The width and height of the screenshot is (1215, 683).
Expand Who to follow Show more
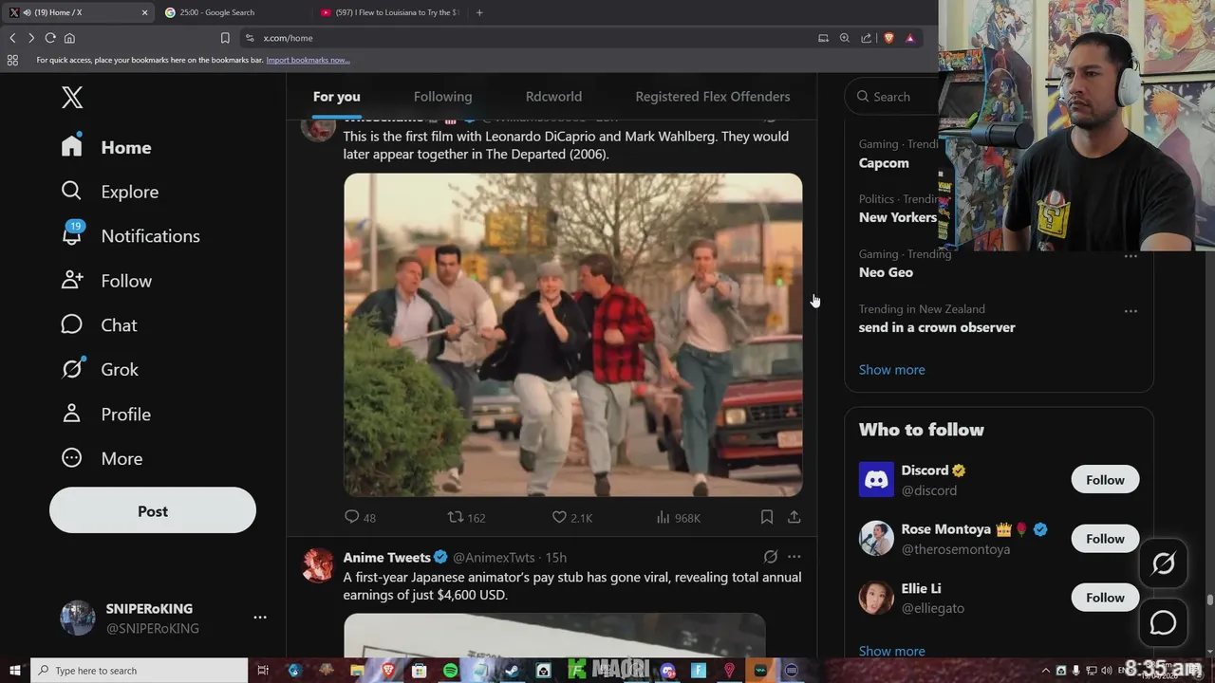tap(891, 651)
